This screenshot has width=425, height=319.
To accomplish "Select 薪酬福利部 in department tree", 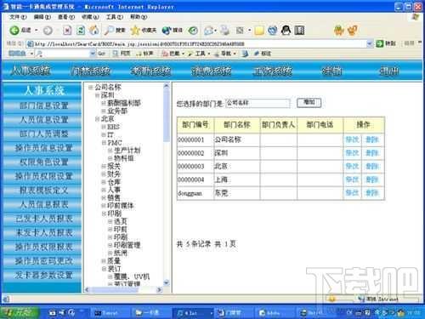I will [x=124, y=103].
